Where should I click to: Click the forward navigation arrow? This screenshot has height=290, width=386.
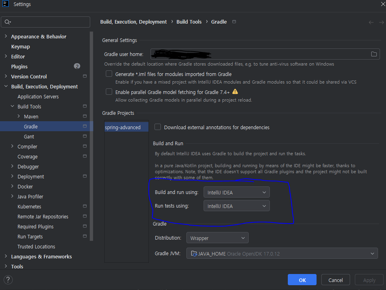(381, 22)
